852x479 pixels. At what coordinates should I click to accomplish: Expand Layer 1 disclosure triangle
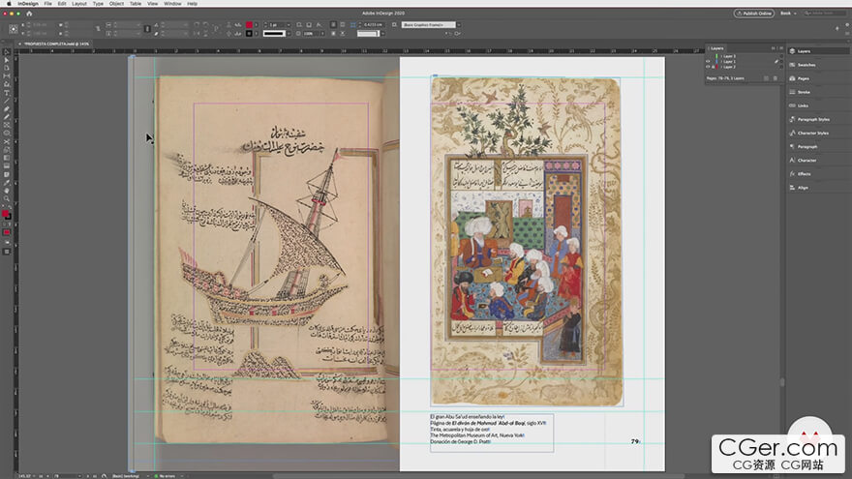(x=721, y=61)
